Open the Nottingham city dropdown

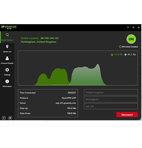tap(111, 99)
